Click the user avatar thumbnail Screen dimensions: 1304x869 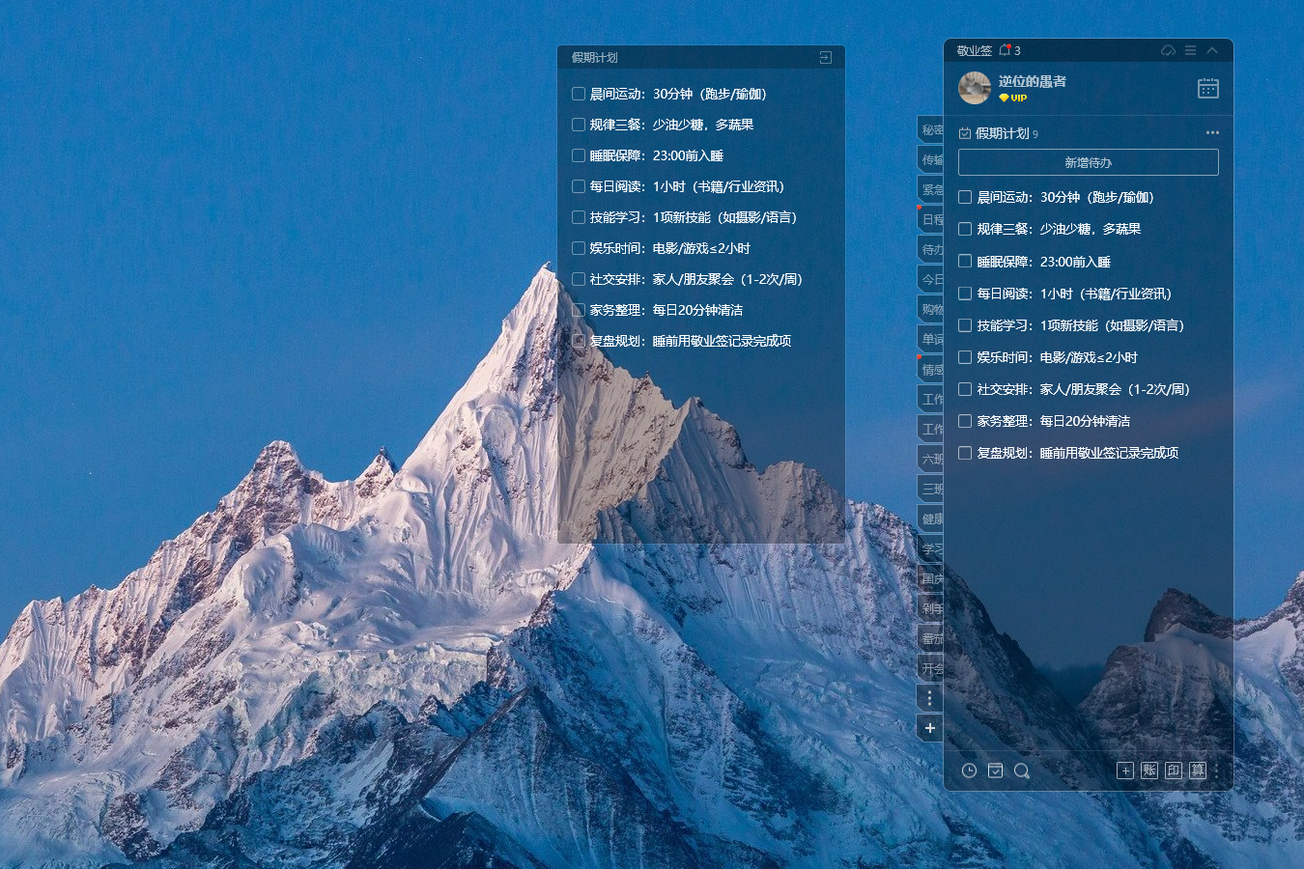[975, 88]
